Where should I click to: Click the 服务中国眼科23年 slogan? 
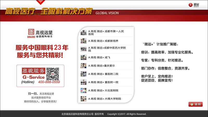pos(42,48)
